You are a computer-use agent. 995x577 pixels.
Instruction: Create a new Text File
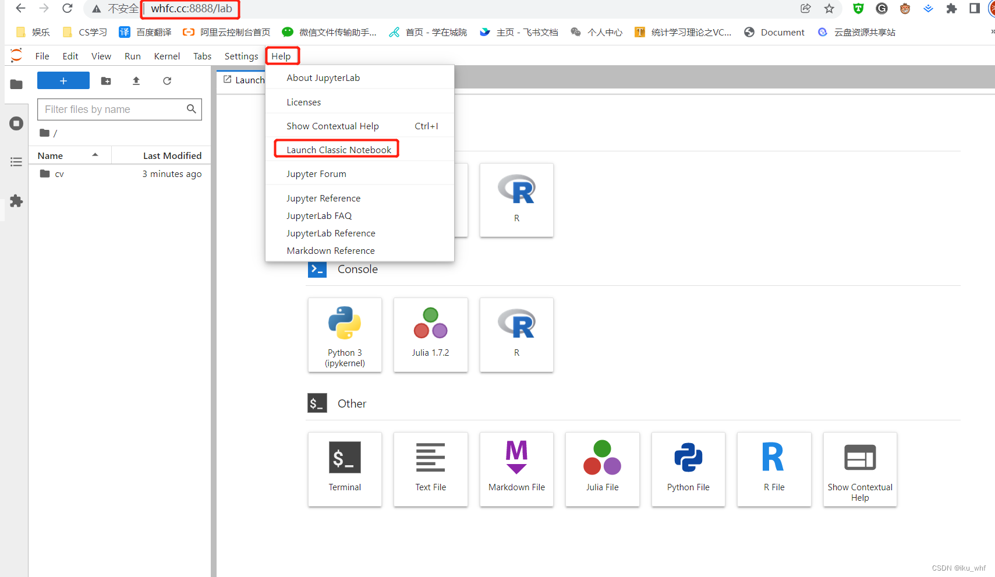[430, 469]
